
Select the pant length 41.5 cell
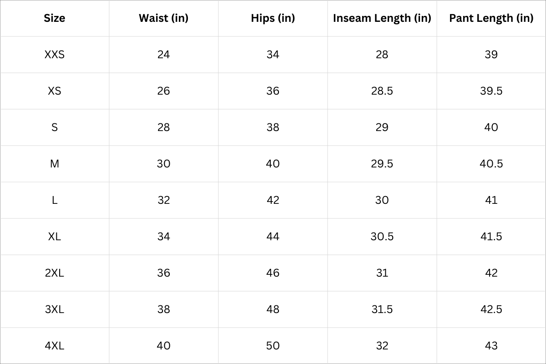(491, 237)
